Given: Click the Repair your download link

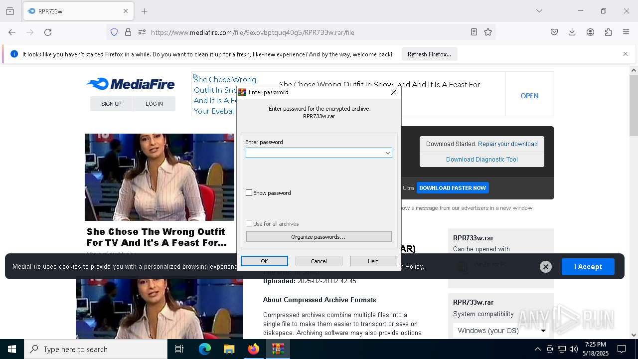Looking at the screenshot, I should coord(507,144).
